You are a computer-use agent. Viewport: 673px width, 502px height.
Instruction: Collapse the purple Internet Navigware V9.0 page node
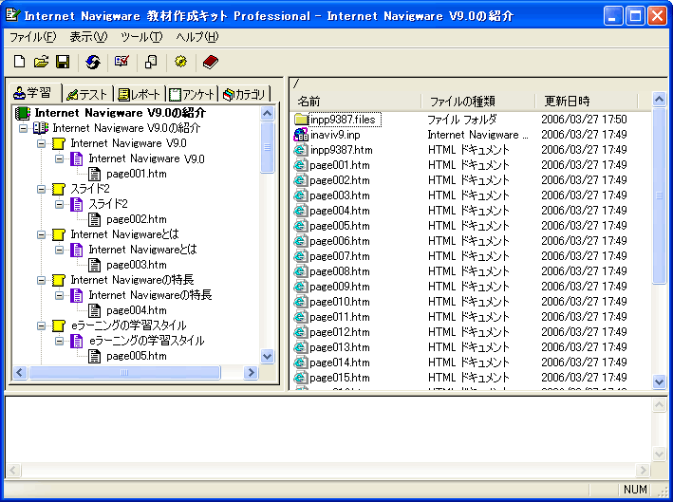point(59,158)
